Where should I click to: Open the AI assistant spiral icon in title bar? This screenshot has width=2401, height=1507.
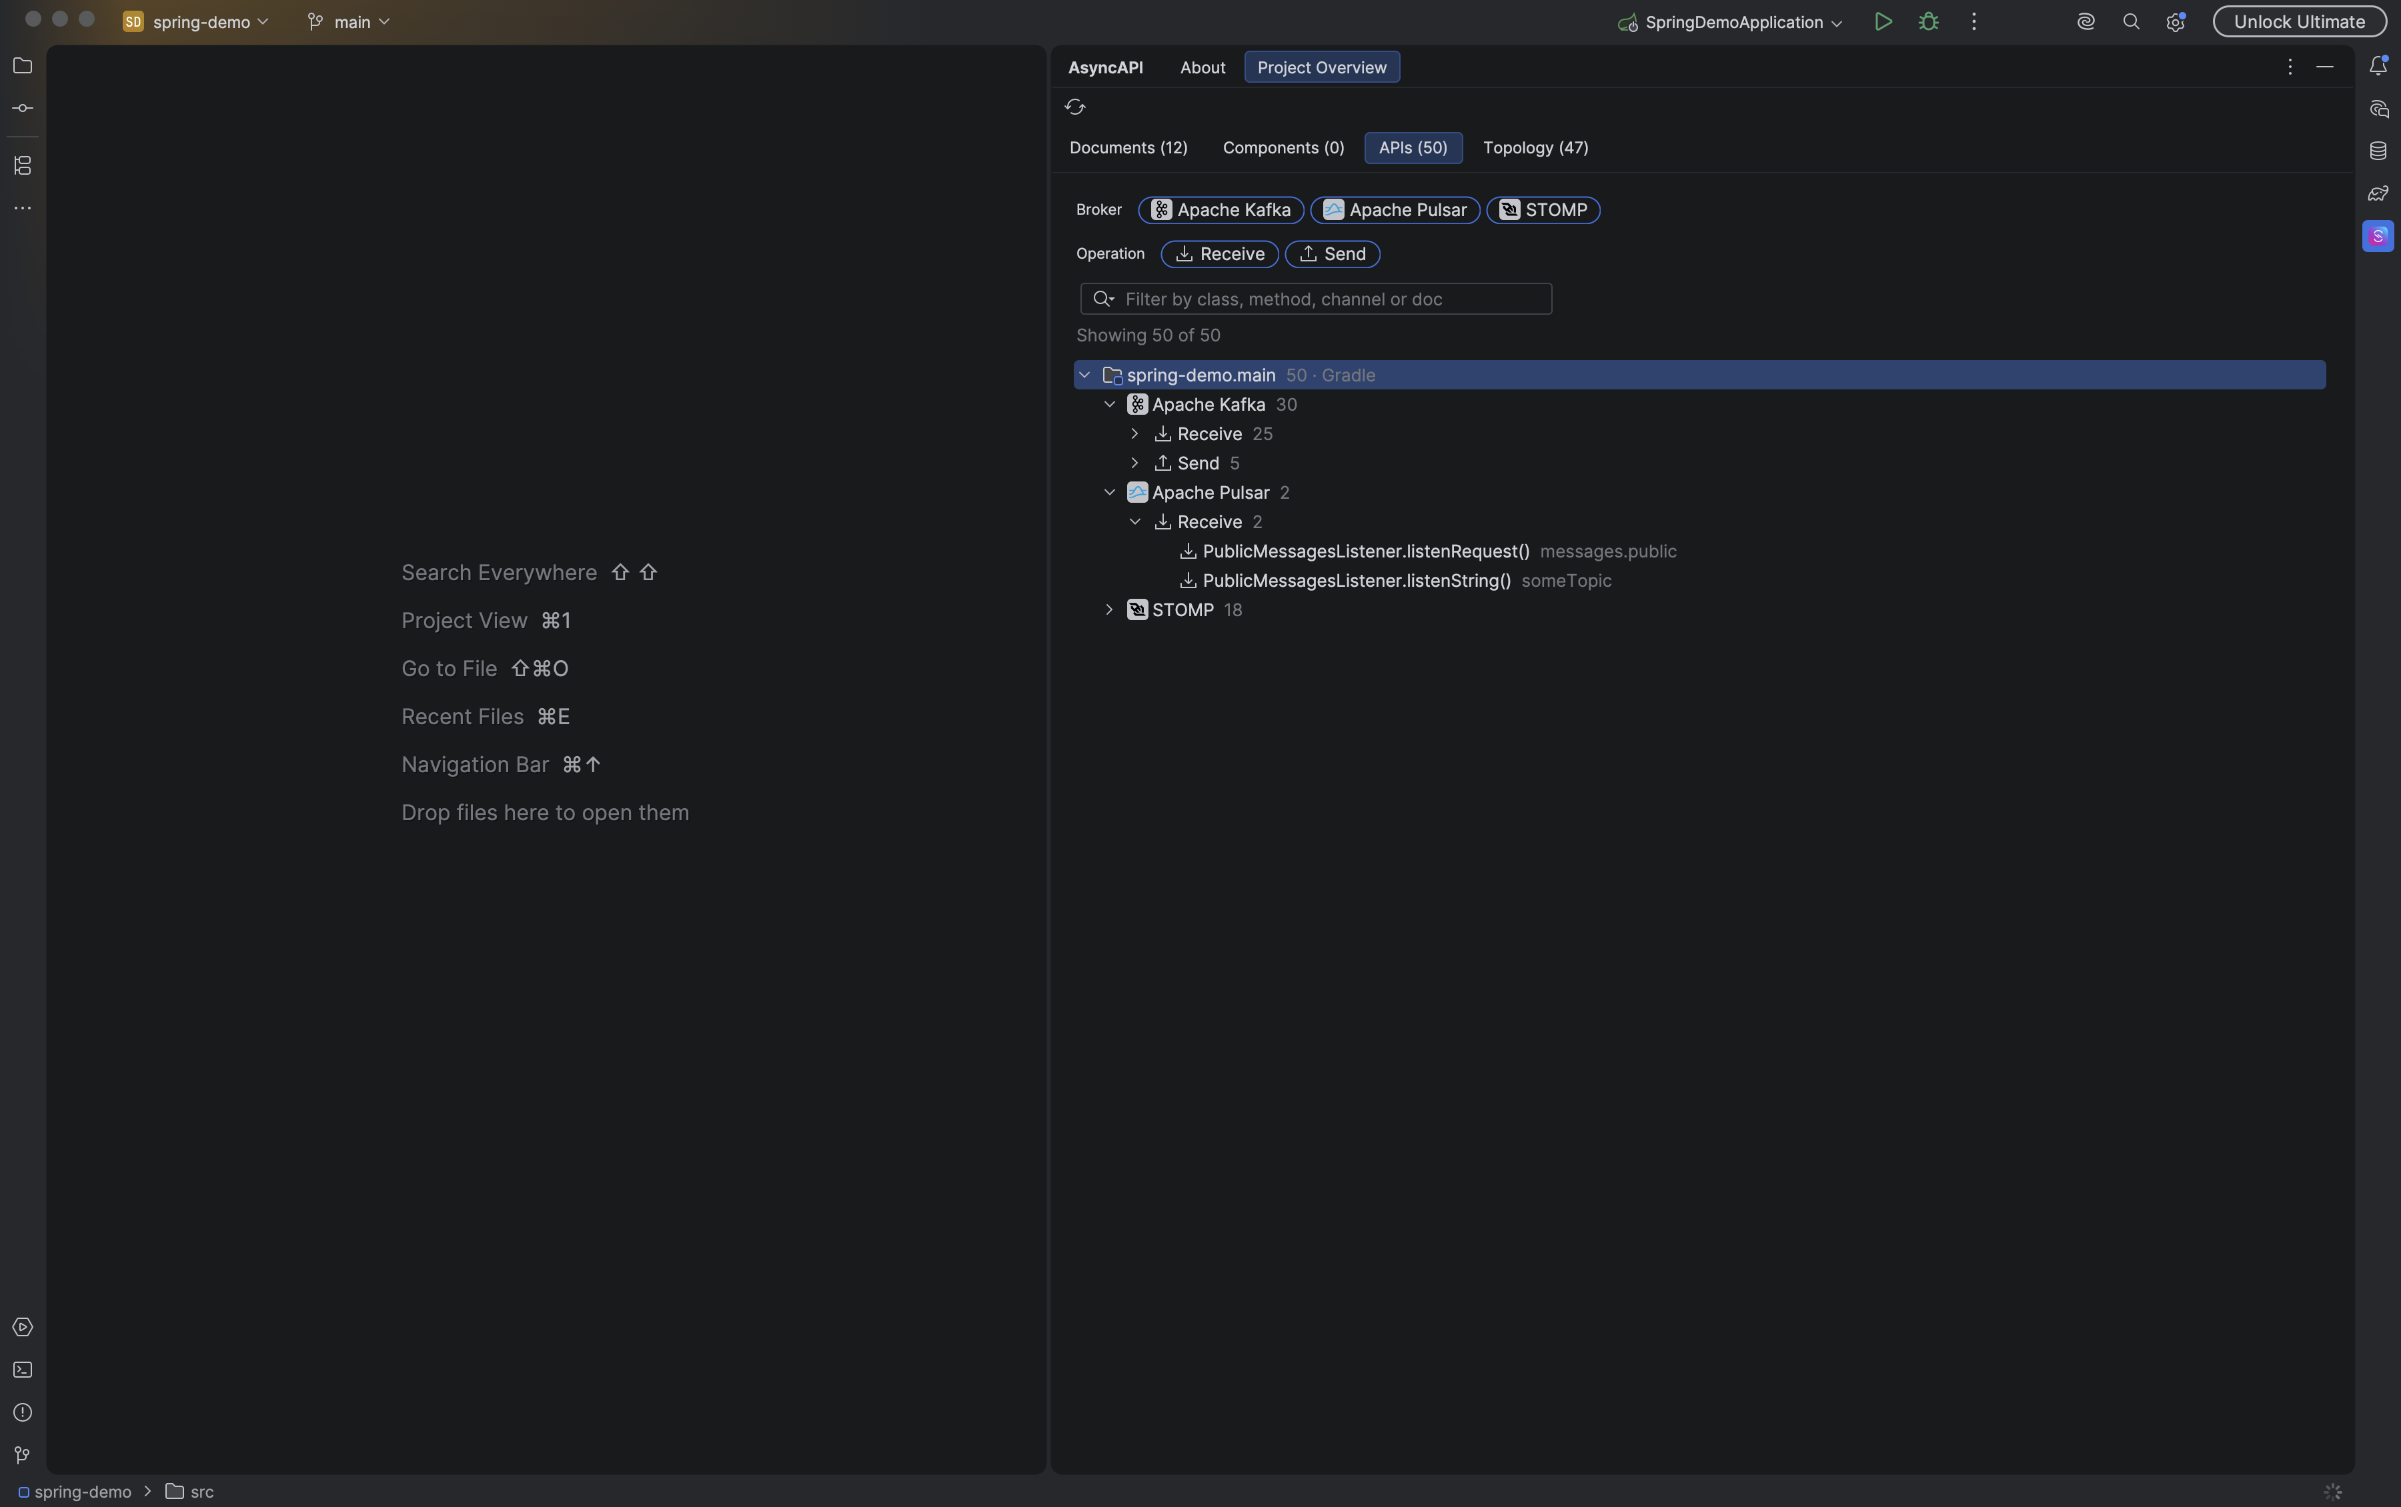click(2085, 22)
